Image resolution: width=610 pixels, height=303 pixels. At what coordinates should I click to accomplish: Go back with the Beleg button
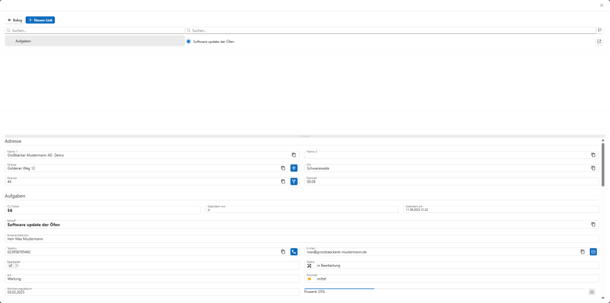point(15,20)
